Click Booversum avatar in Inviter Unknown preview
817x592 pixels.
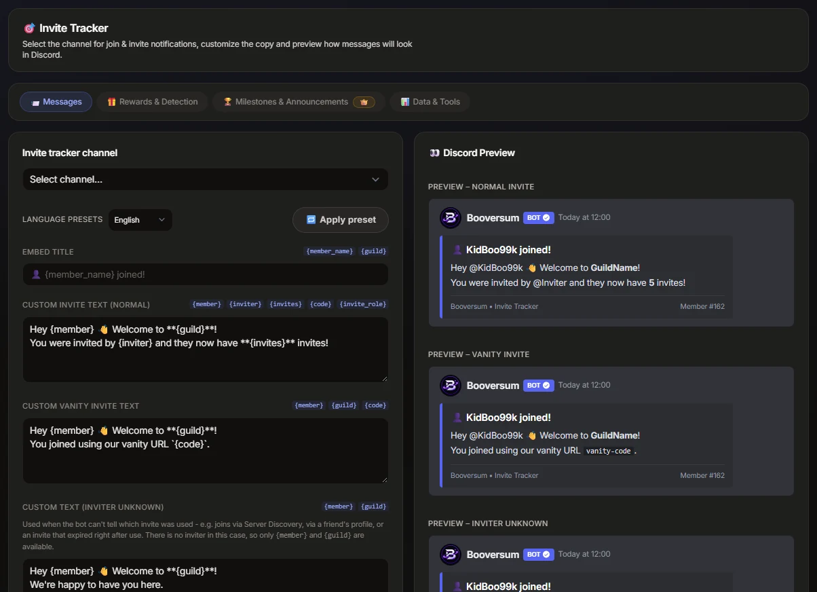(451, 554)
